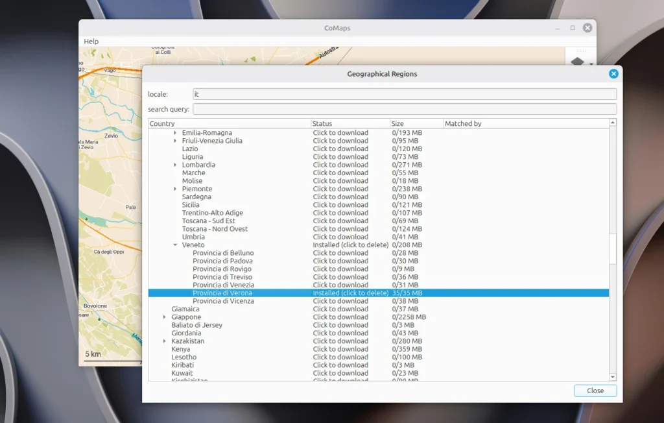
Task: Download the Kenya map
Action: [341, 349]
